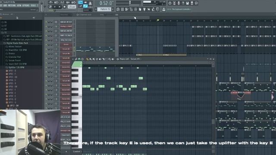Select the Slice tool in Piano roll

click(x=103, y=59)
